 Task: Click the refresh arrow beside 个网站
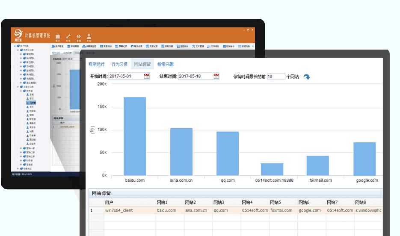tap(307, 77)
